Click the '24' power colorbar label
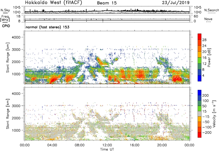This screenshot has height=151, width=219. 204,46
